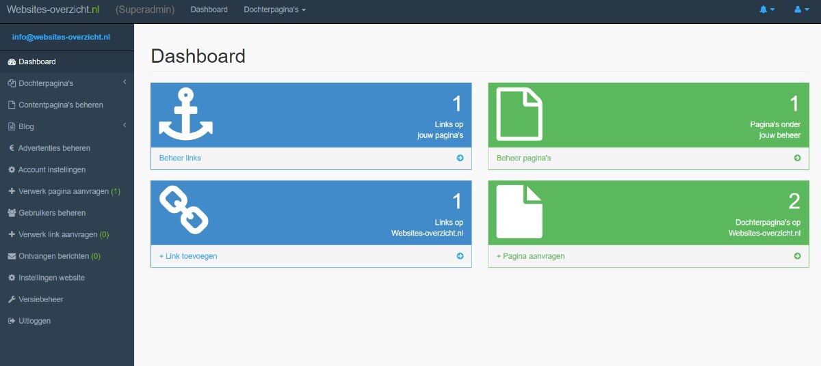
Task: Click the anchor icon in the links tile
Action: (x=185, y=114)
